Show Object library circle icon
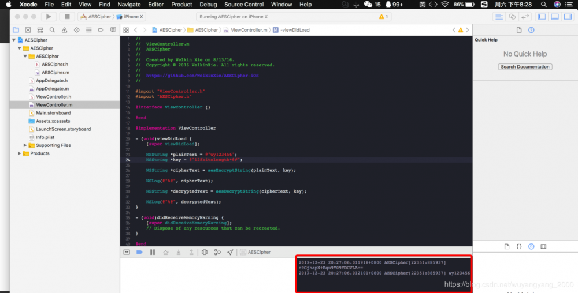The height and width of the screenshot is (293, 578). click(531, 247)
